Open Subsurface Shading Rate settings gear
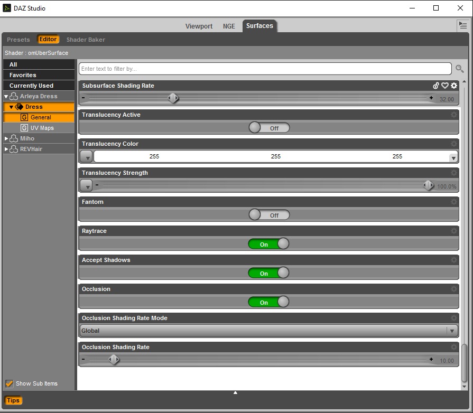This screenshot has width=473, height=413. click(x=453, y=86)
